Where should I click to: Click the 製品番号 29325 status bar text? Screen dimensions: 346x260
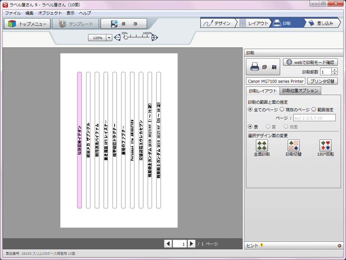coord(40,254)
